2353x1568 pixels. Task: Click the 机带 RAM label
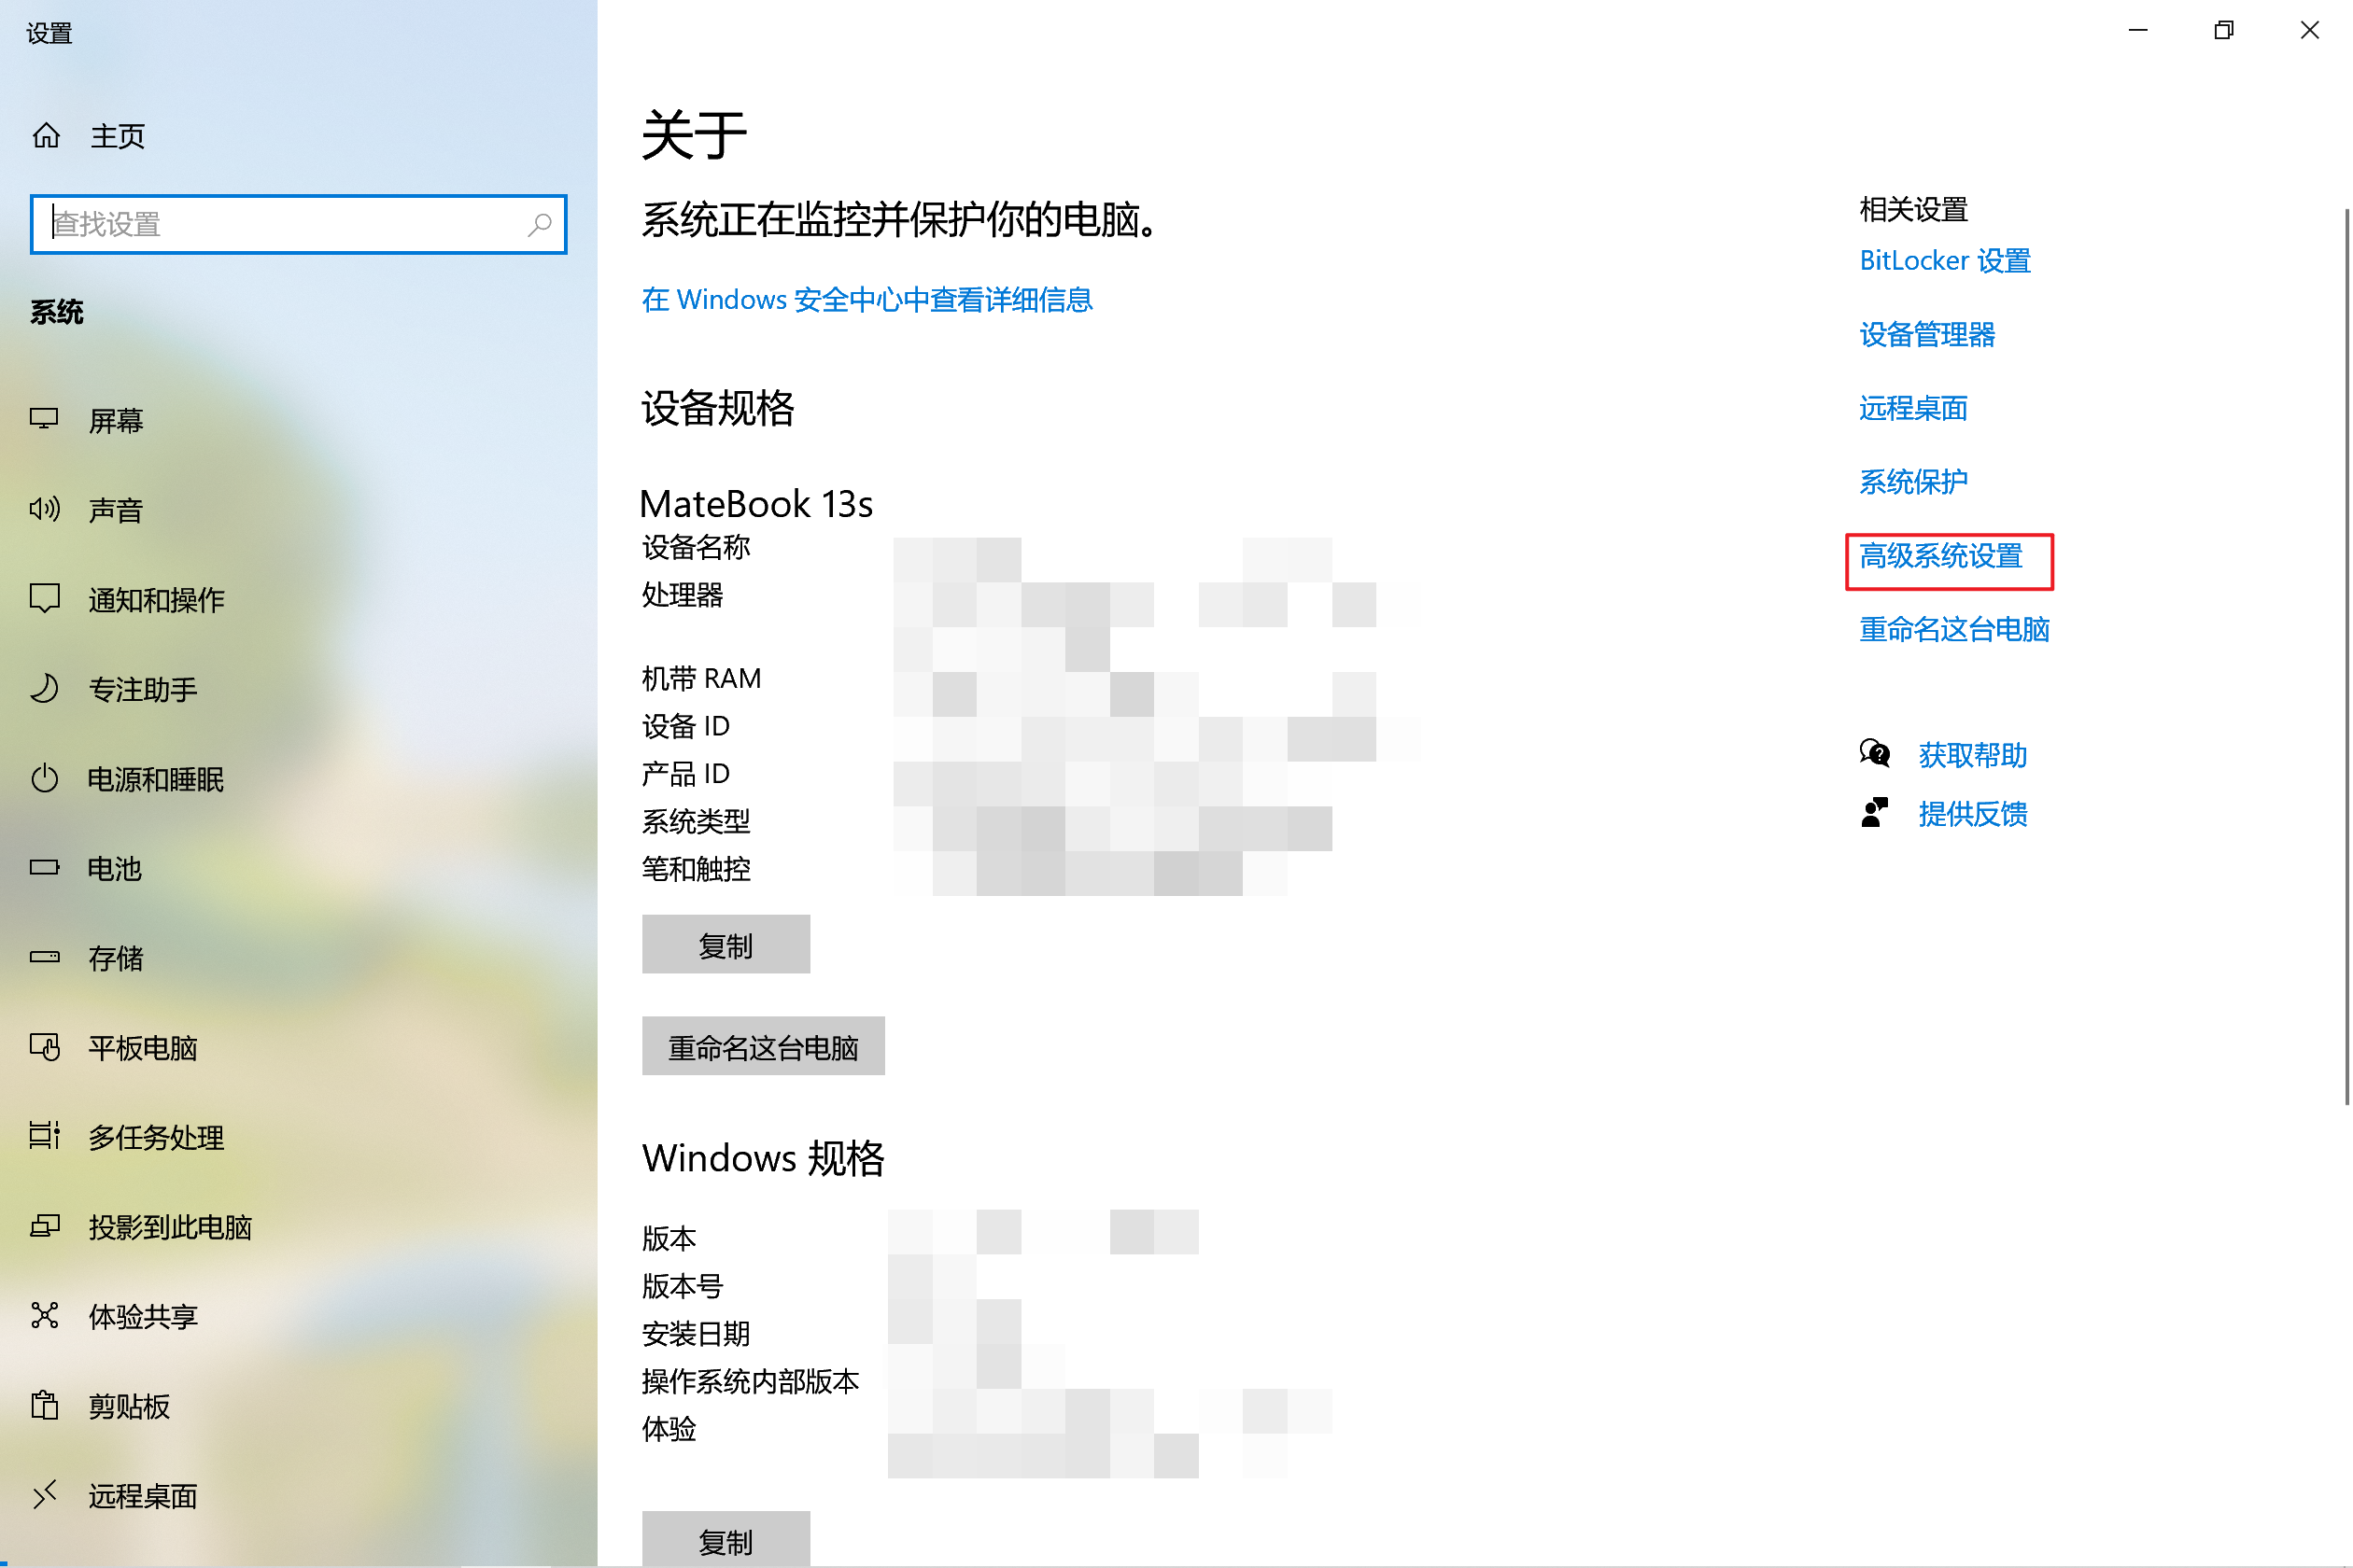tap(701, 678)
